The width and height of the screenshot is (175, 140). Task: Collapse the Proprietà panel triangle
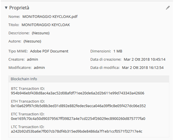(6, 8)
